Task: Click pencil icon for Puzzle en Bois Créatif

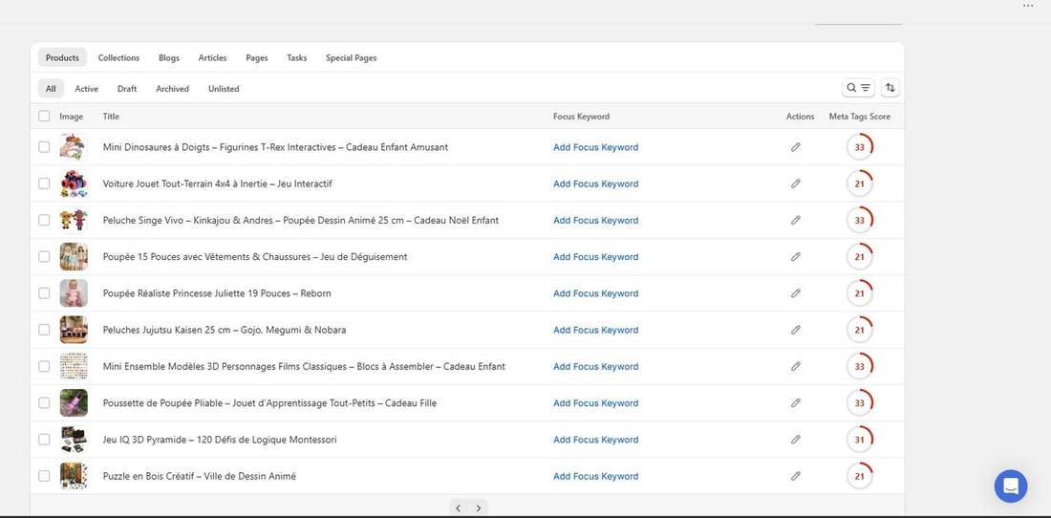Action: tap(796, 476)
